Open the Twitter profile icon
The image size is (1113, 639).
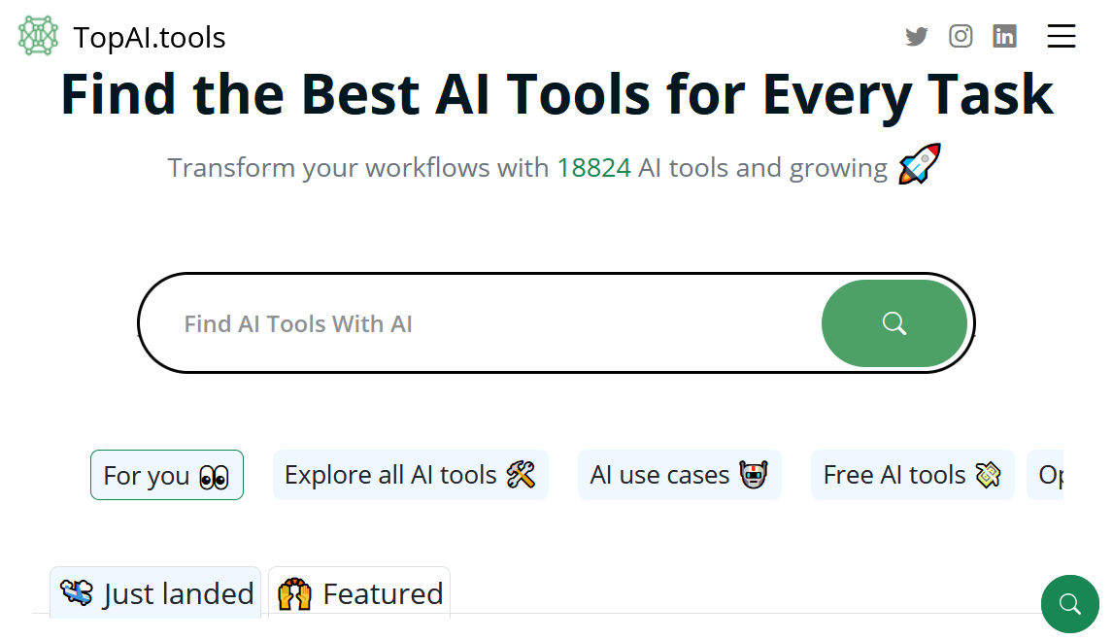(x=917, y=36)
